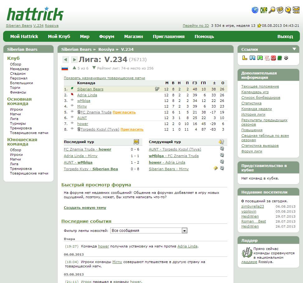Open V.234 link under the logo
Viewport: 303px width, 283px height.
point(38,26)
